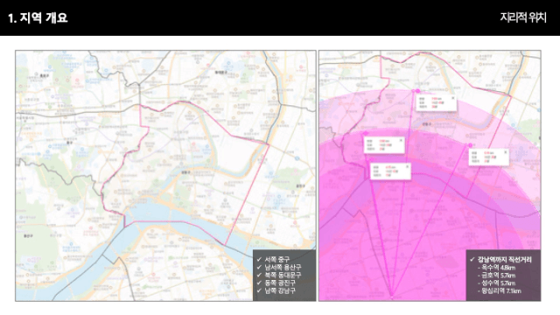This screenshot has width=560, height=315.
Task: Select the 북쪽 동대문구 legend entry
Action: point(283,275)
